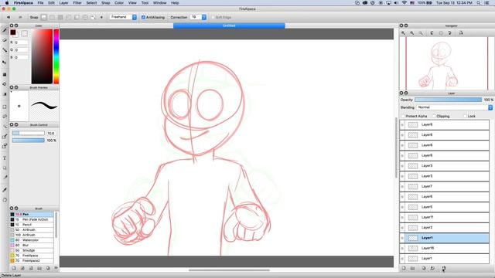The width and height of the screenshot is (495, 278).
Task: Select Layer2 in layer list
Action: (445, 228)
